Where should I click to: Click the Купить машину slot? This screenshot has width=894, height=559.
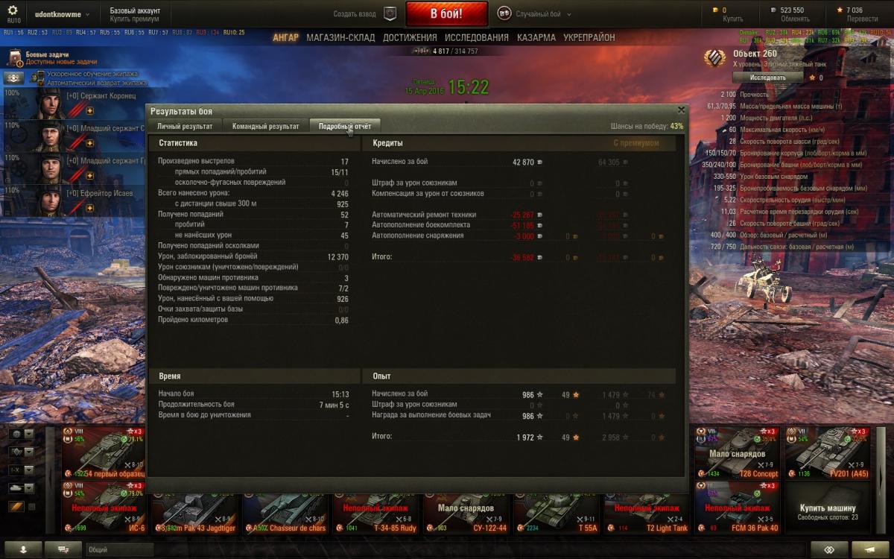click(828, 507)
